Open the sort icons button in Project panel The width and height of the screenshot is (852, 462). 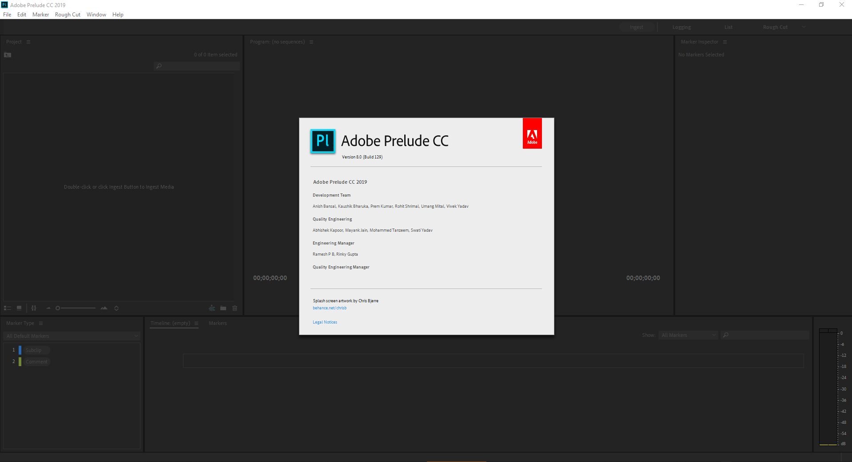tap(116, 308)
